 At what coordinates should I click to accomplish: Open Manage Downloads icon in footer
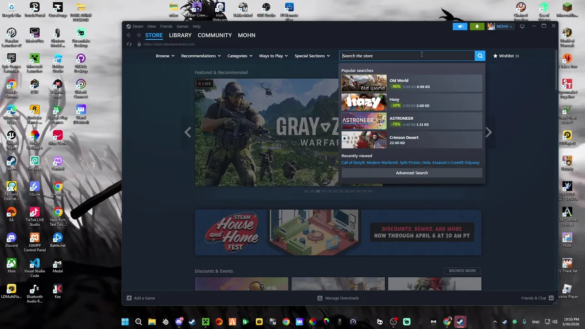320,298
